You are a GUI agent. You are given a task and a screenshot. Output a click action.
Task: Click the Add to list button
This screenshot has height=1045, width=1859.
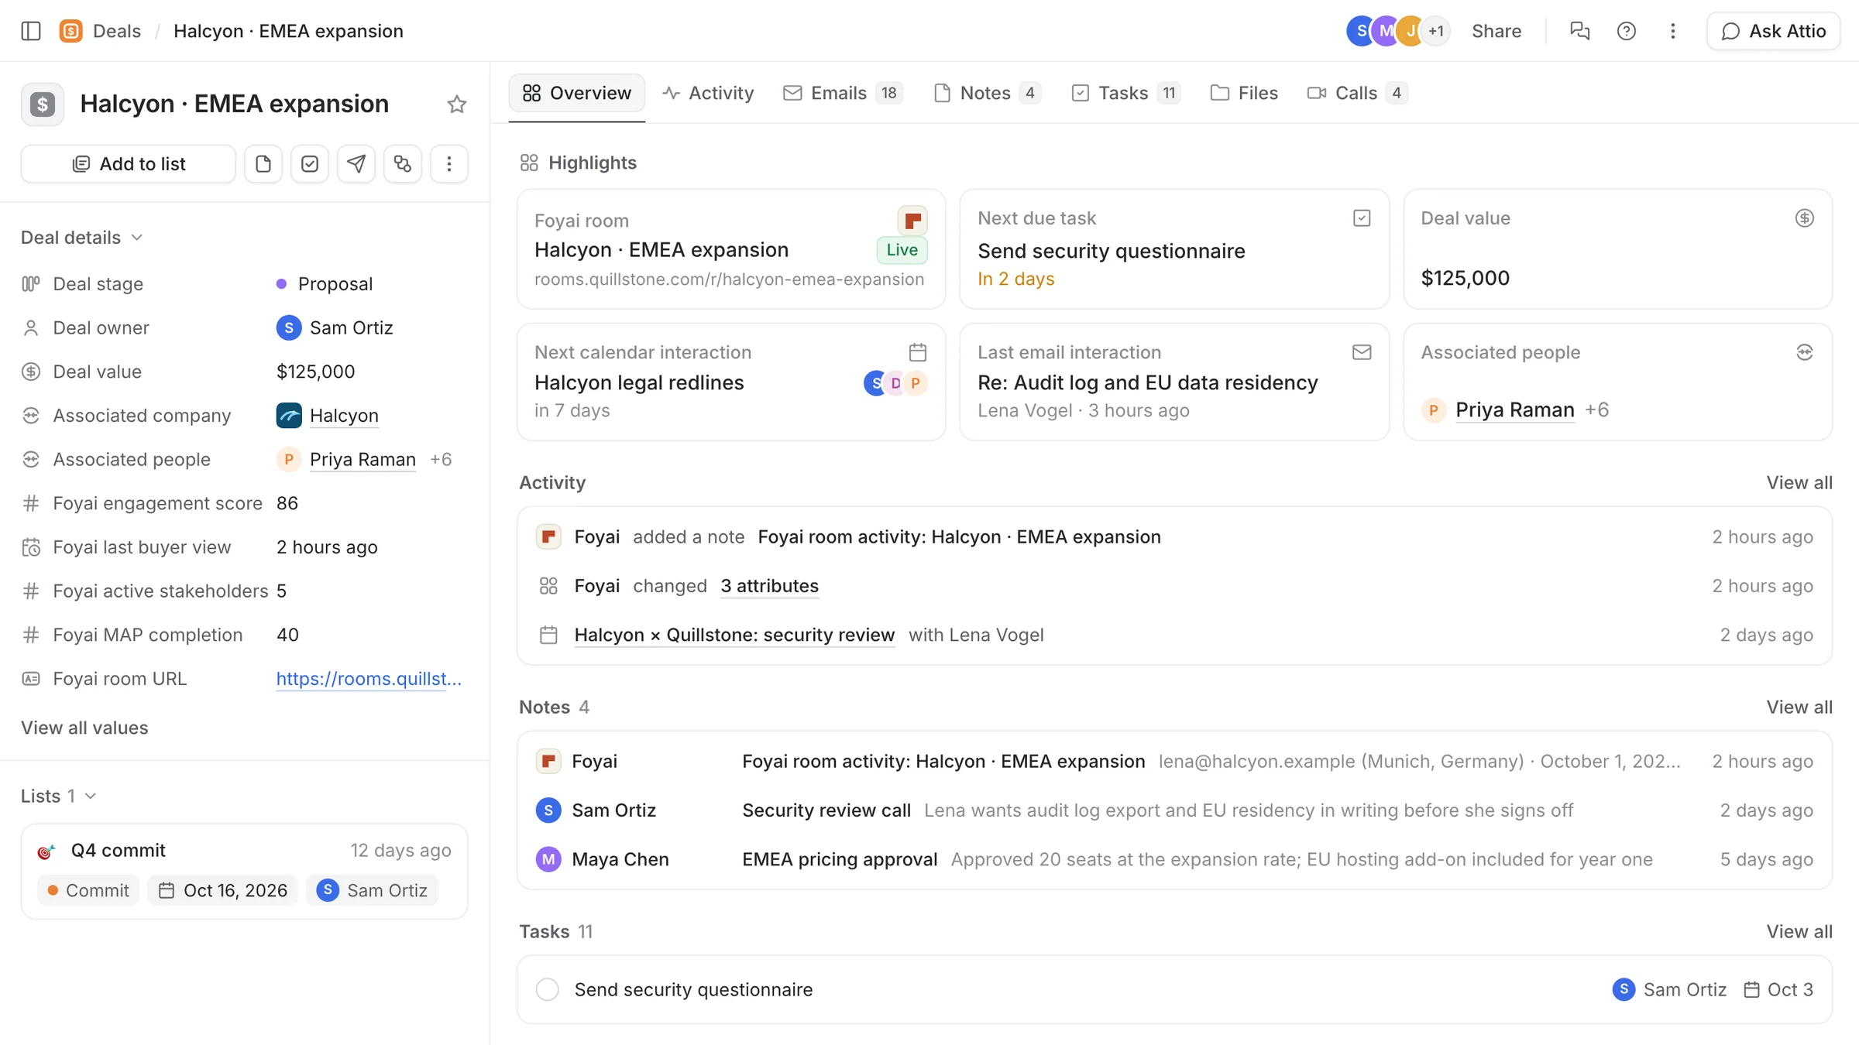(129, 164)
